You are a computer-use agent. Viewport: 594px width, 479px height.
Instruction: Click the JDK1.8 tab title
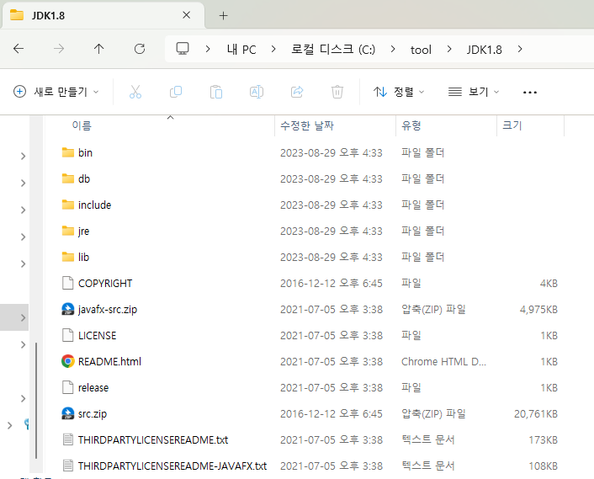(48, 15)
